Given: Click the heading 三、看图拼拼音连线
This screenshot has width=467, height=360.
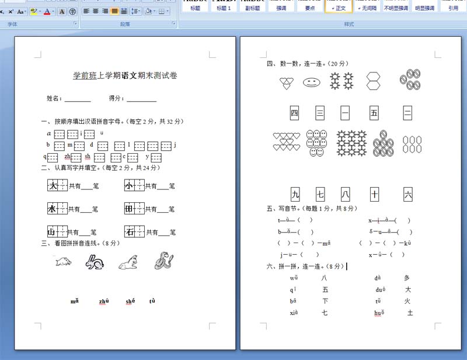Looking at the screenshot, I should [81, 243].
